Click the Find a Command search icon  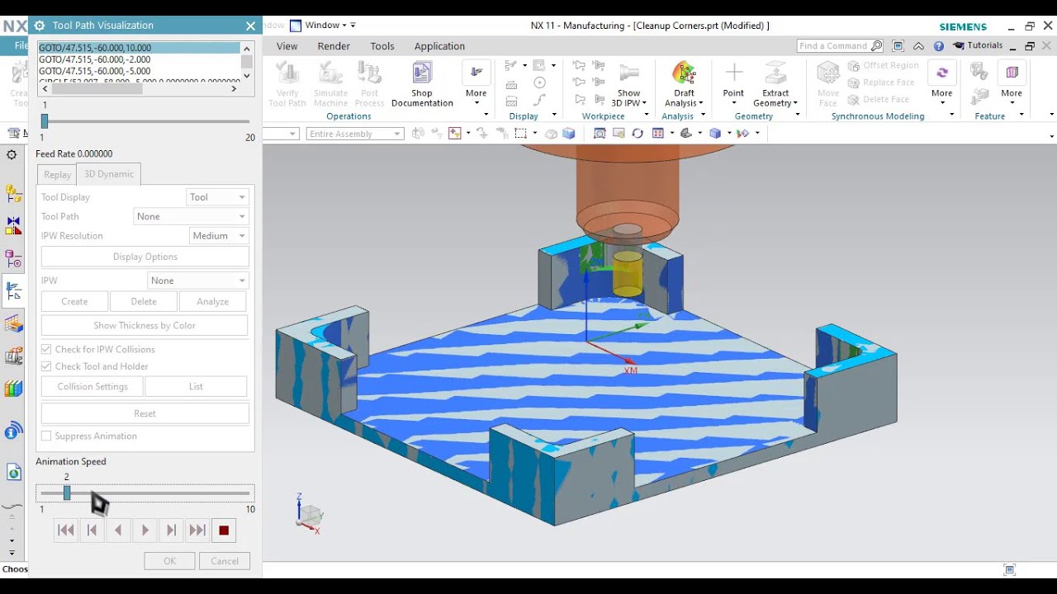click(876, 46)
